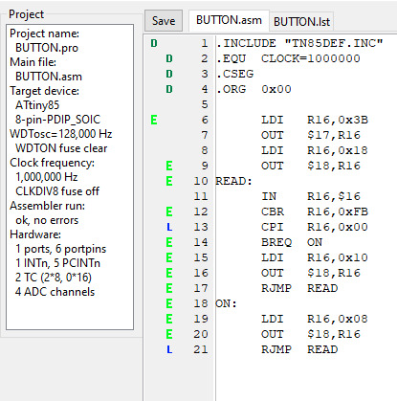Click the L marker on line 21
Viewport: 397px width, 401px height.
(169, 349)
